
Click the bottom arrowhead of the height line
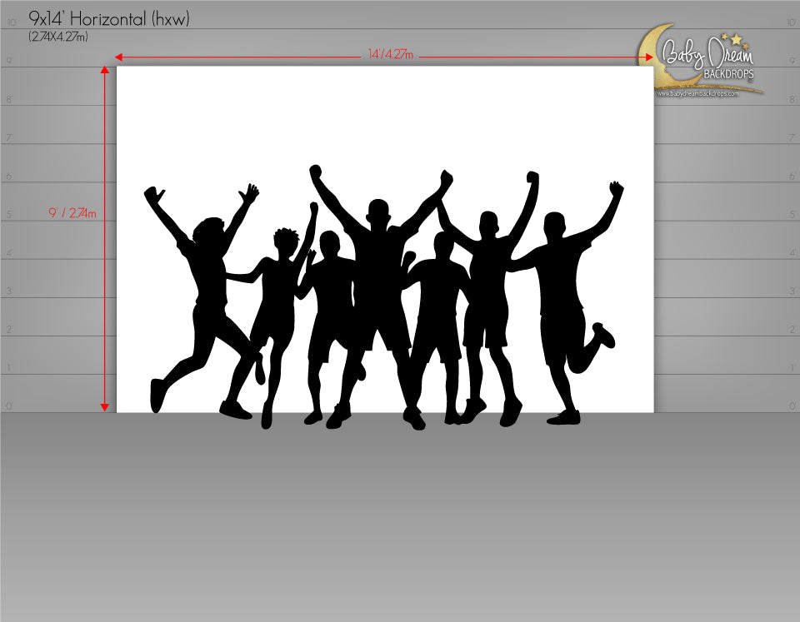pyautogui.click(x=105, y=406)
